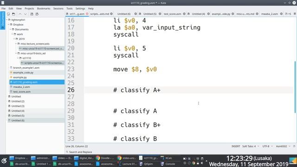Viewport: 297px width, 167px height.
Task: Open the Help menu
Action: tap(91, 8)
